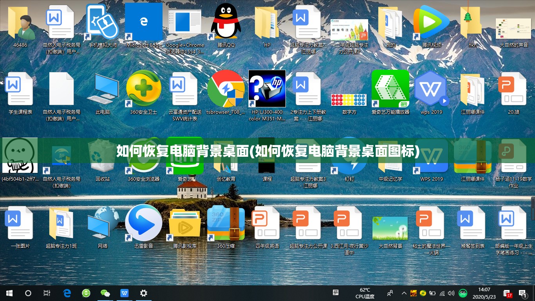
Task: Open the Windows Start menu
Action: coord(9,293)
